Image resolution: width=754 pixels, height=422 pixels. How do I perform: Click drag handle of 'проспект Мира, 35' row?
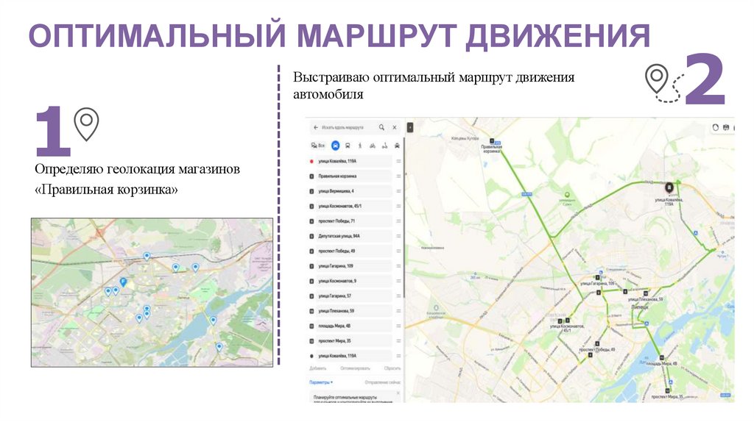coord(398,341)
